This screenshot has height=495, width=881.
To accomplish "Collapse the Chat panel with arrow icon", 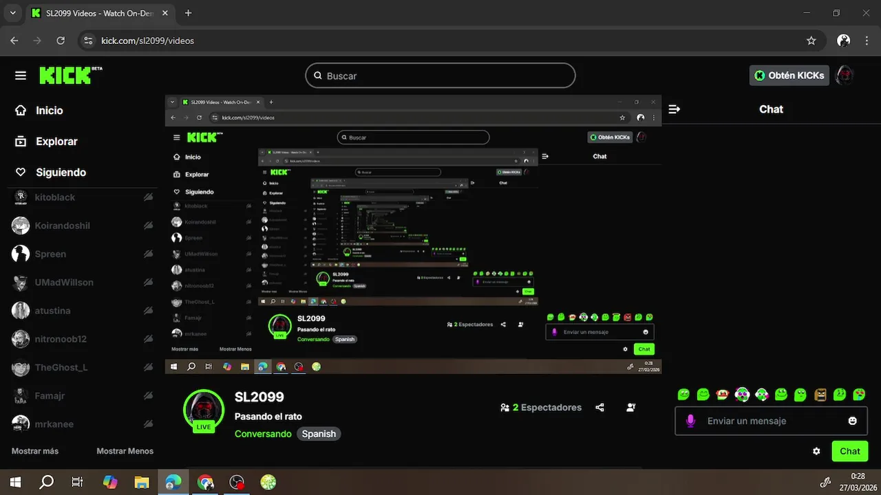I will (675, 109).
